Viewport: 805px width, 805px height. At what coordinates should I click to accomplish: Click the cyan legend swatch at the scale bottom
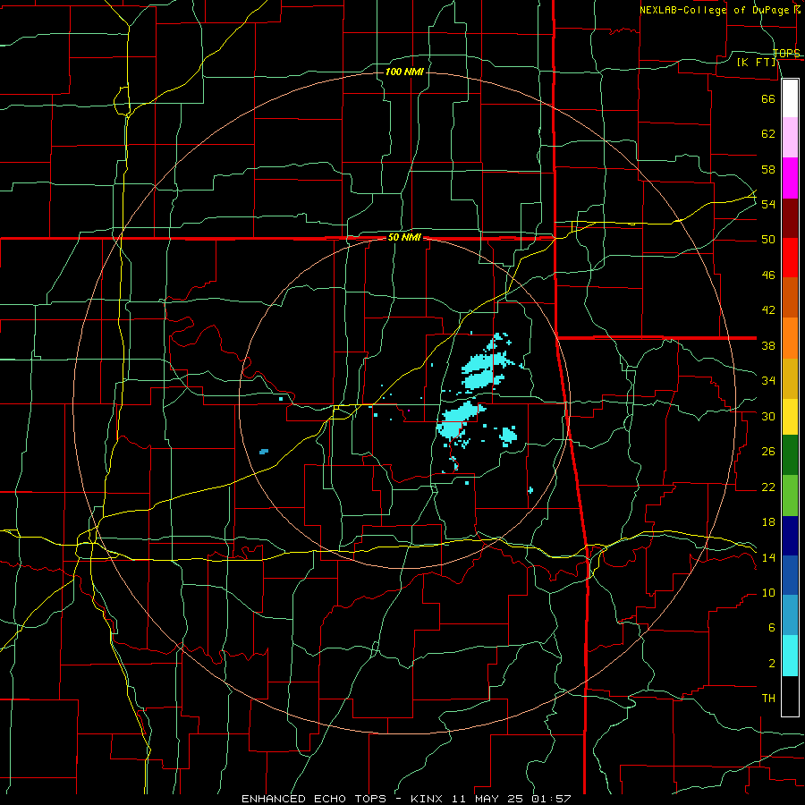[x=790, y=656]
